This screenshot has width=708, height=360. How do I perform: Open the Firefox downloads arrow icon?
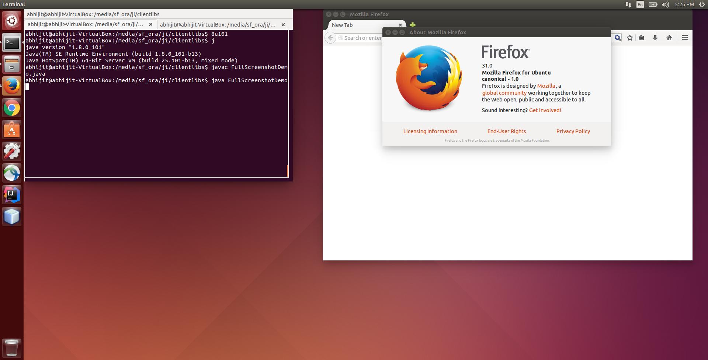click(655, 38)
